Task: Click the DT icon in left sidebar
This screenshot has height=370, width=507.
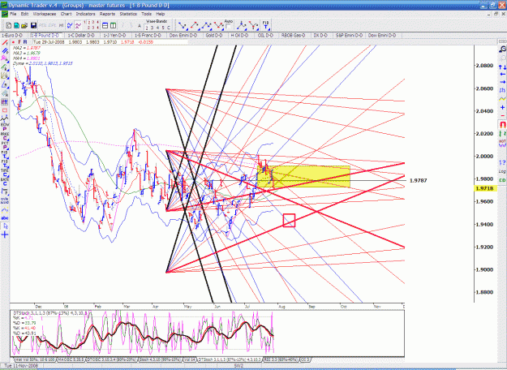Action: coord(5,102)
